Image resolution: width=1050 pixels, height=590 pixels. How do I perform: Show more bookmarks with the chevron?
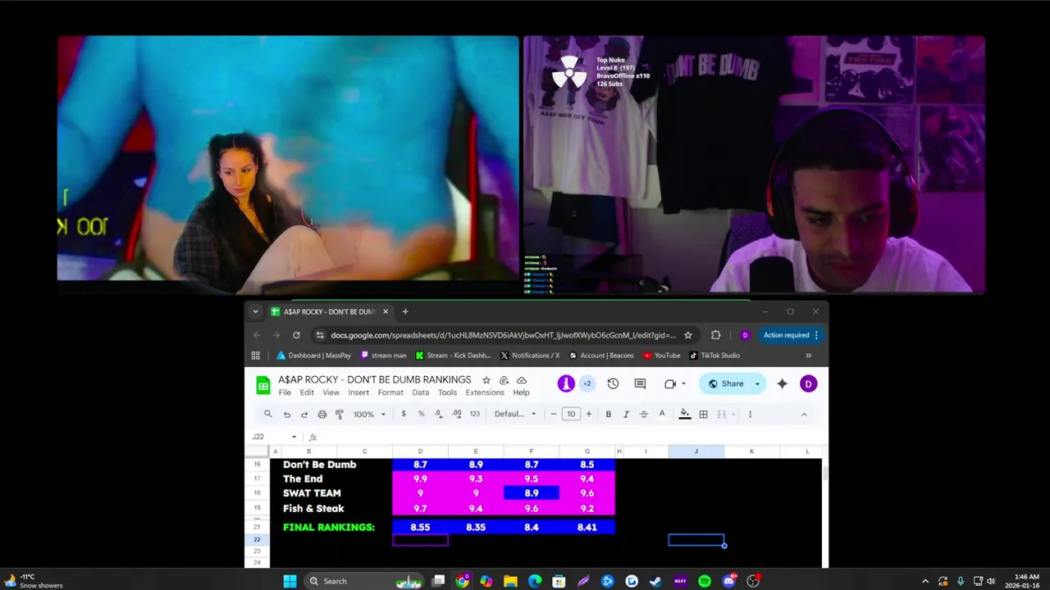click(808, 356)
